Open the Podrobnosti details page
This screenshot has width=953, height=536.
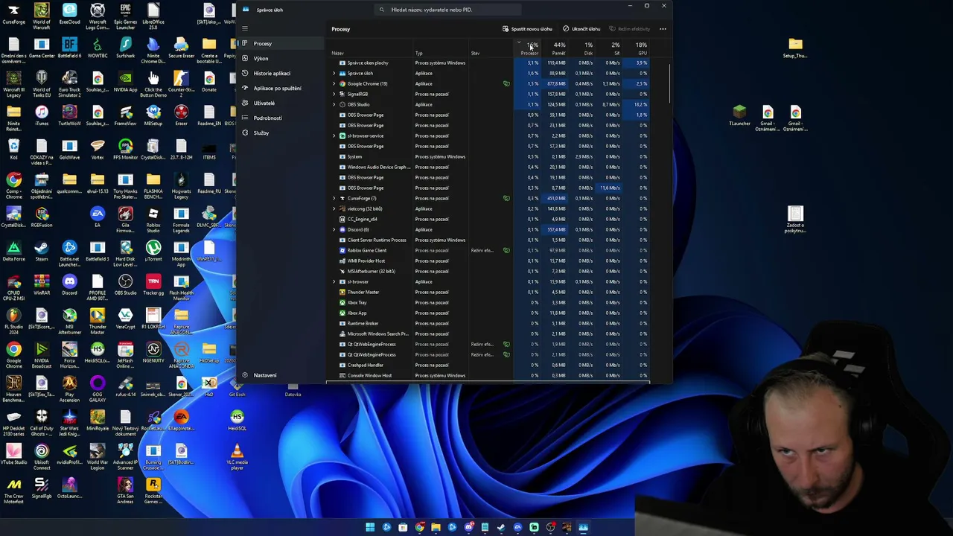click(x=267, y=118)
